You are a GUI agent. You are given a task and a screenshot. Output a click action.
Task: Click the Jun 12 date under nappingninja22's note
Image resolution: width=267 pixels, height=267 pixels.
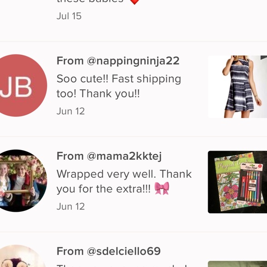point(71,111)
